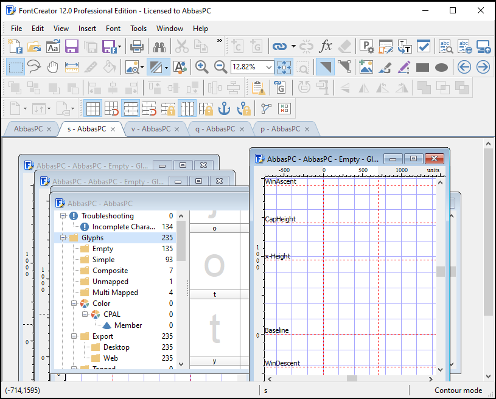Open export font dropdown arrow
Viewport: 496px width, 399px height.
point(119,47)
